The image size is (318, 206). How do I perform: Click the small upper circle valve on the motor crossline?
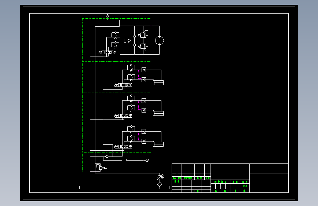(x=134, y=37)
